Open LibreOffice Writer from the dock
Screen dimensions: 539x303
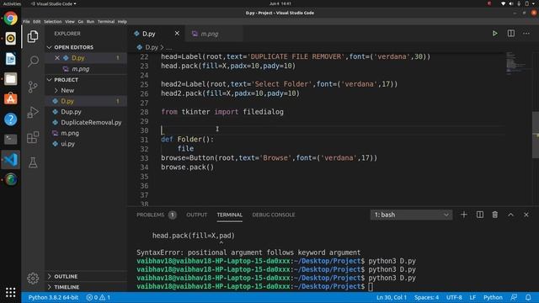tap(11, 59)
